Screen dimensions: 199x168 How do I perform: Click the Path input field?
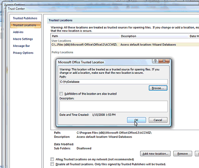click(114, 82)
